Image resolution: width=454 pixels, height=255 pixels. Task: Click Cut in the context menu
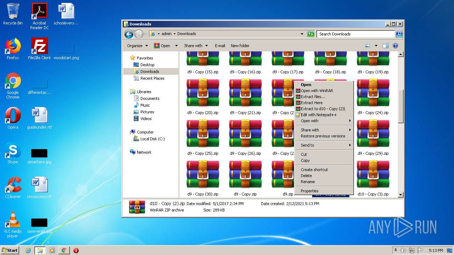[x=324, y=154]
